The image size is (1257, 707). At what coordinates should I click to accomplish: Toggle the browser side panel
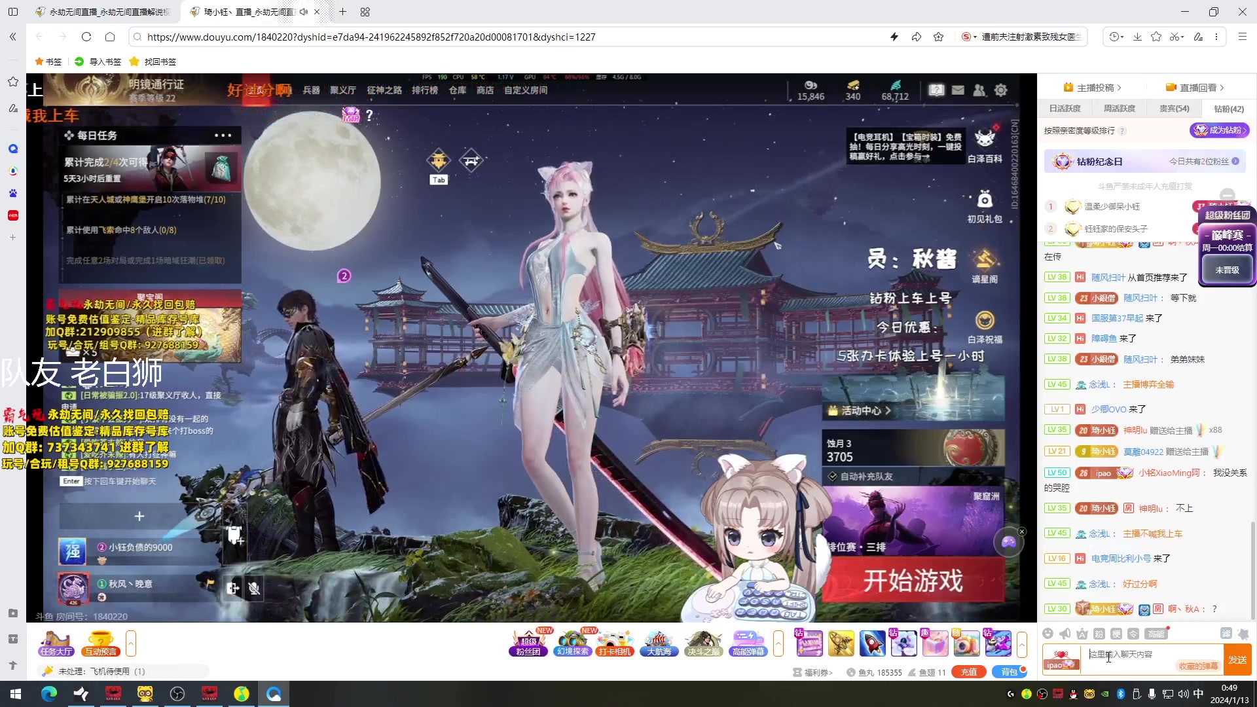[x=12, y=12]
